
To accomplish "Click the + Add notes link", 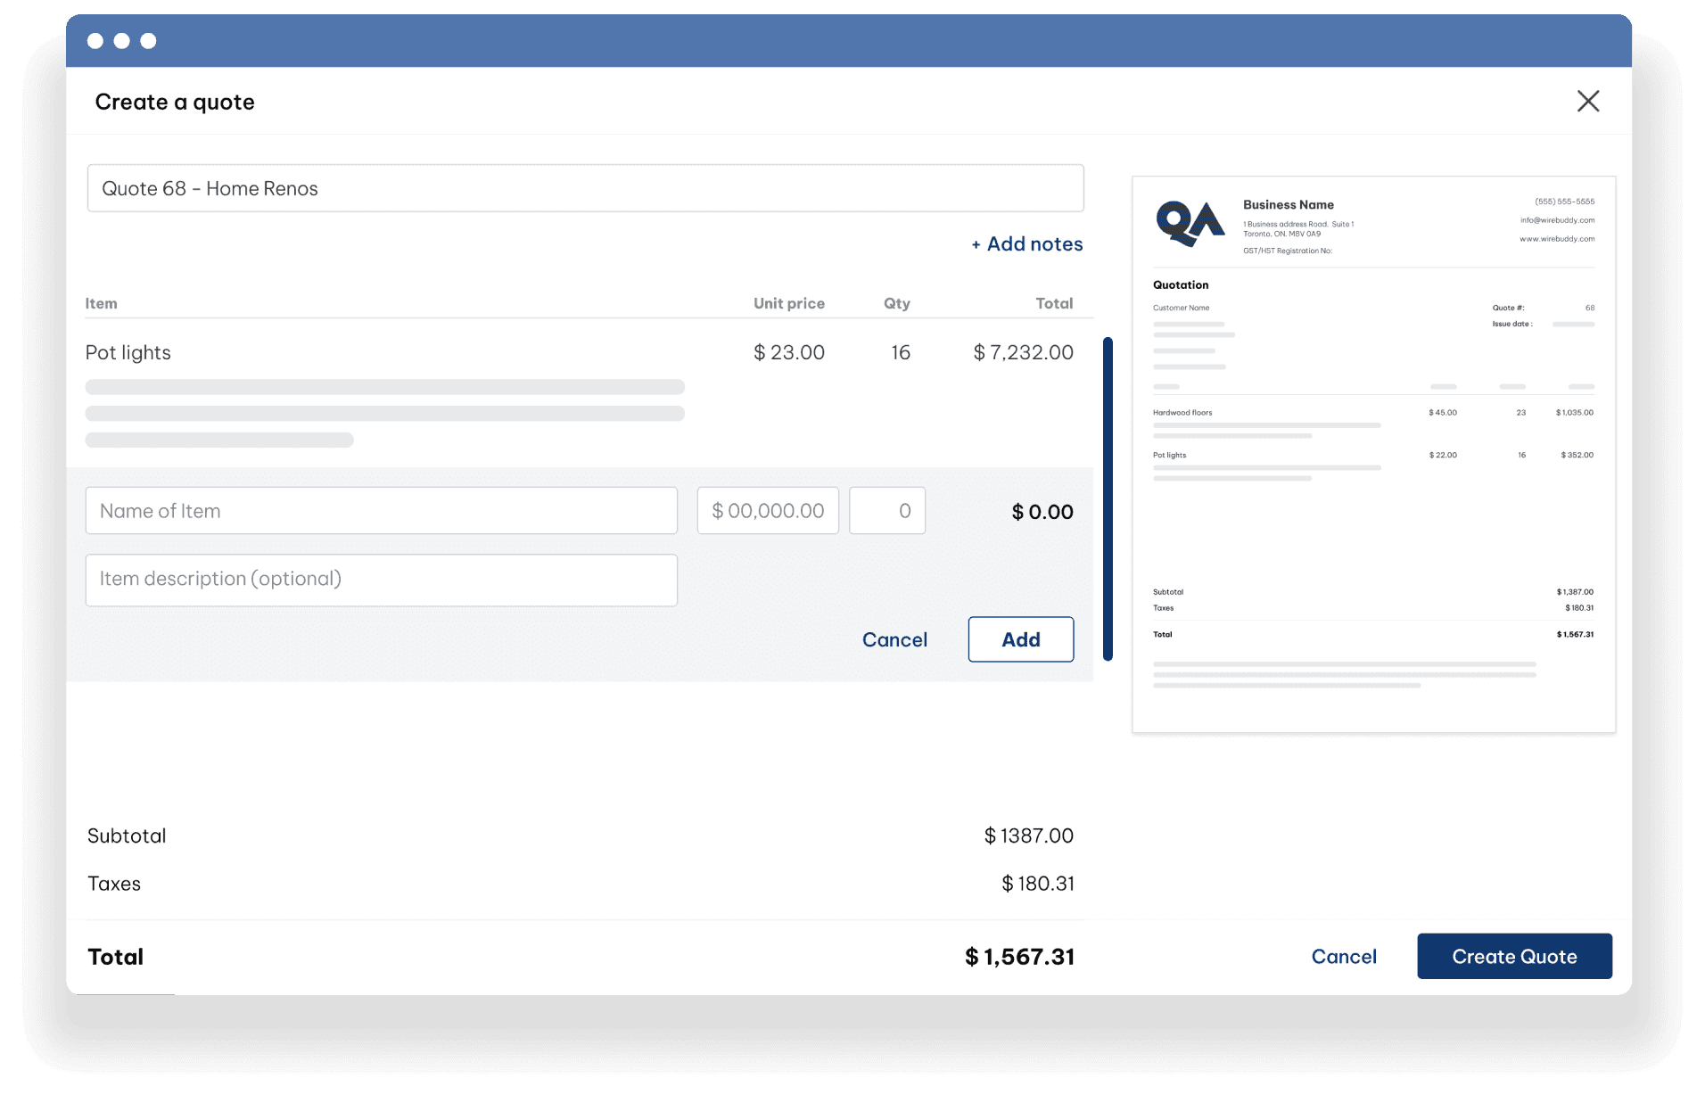I will pos(1026,244).
